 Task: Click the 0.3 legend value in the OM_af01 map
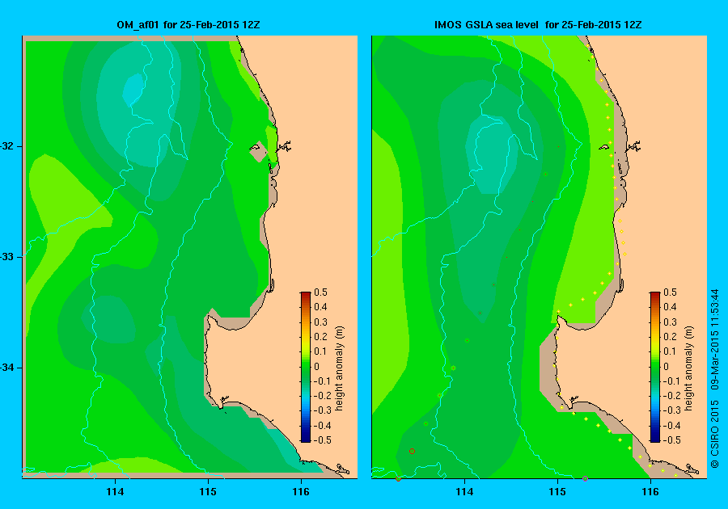[321, 322]
